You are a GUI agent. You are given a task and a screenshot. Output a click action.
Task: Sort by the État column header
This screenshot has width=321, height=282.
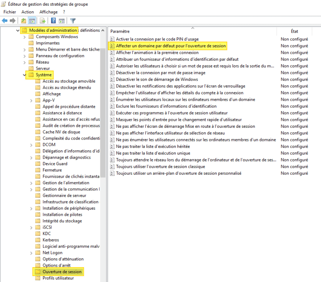tap(295, 31)
